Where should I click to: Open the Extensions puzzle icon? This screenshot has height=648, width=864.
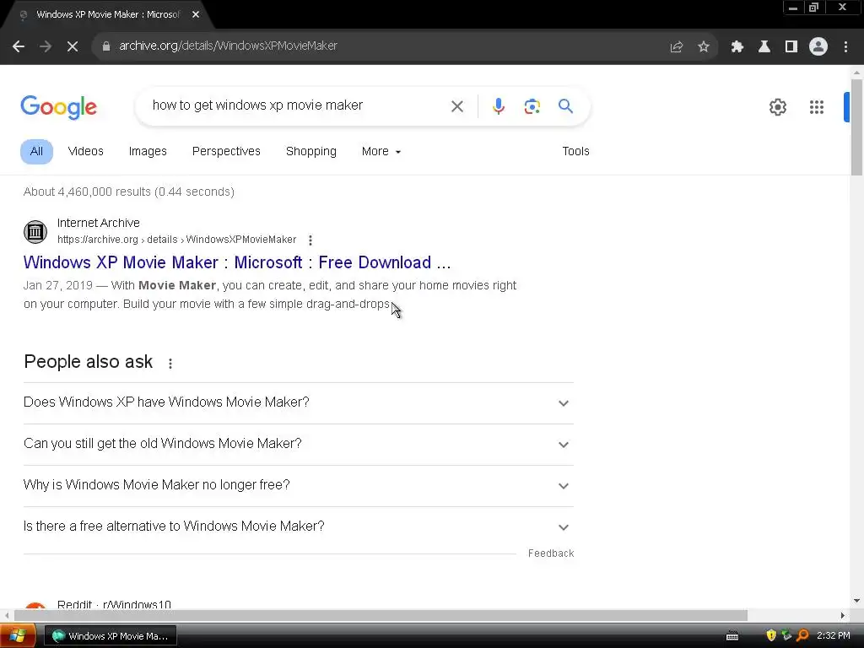(x=737, y=46)
